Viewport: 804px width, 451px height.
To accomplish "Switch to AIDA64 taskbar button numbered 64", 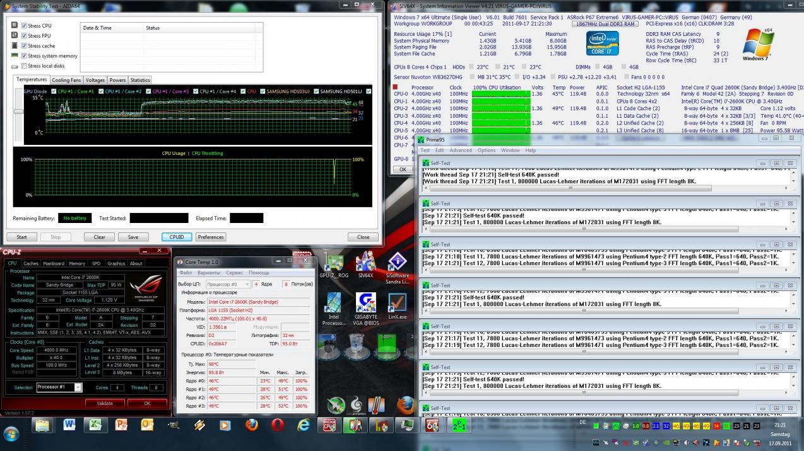I will pyautogui.click(x=433, y=426).
